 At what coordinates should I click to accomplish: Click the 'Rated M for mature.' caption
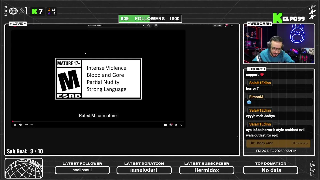98,116
